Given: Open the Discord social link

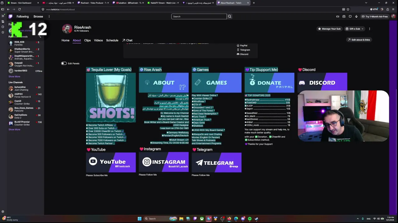Looking at the screenshot, I should tap(243, 54).
